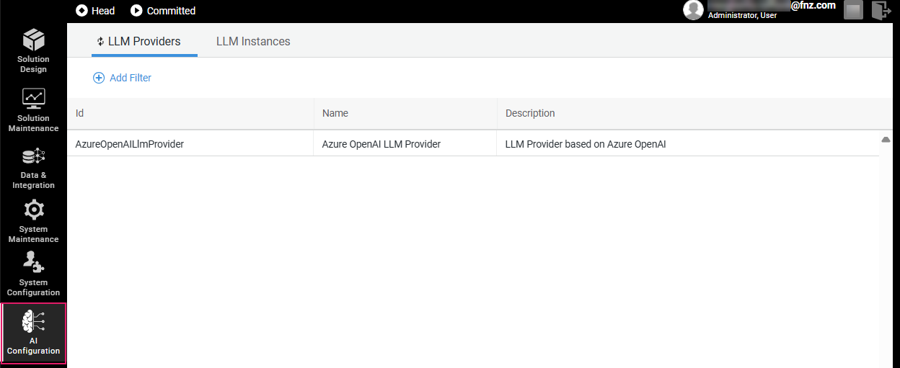Select the LLM Providers tab
This screenshot has height=368, width=900.
(144, 42)
